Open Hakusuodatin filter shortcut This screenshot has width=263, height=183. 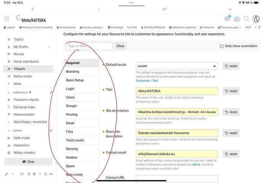(x=28, y=115)
